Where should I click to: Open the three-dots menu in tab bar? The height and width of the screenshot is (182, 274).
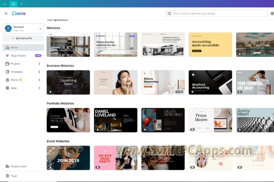click(5, 4)
